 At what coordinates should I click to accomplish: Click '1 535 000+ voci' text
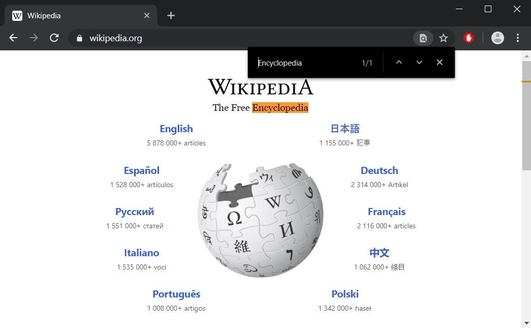pos(142,267)
